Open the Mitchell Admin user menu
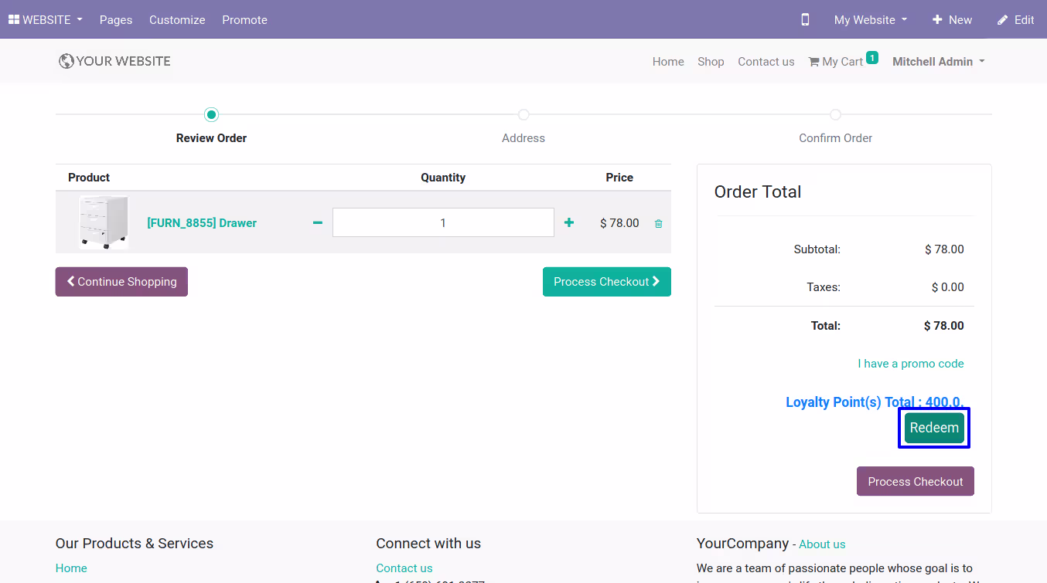 point(939,62)
